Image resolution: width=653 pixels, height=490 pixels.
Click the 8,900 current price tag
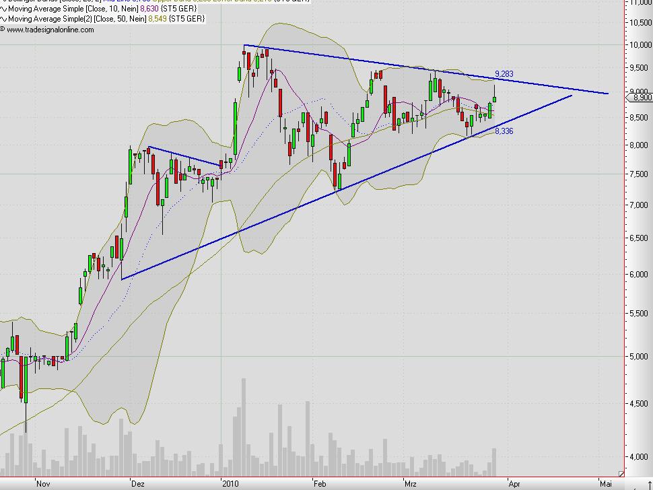(x=640, y=98)
